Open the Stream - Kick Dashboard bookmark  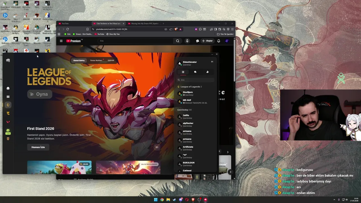pos(82,34)
